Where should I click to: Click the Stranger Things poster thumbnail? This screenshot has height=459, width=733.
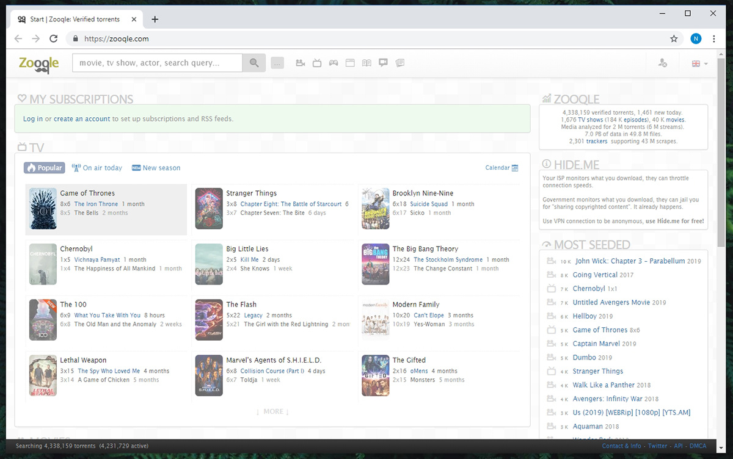[x=209, y=209]
